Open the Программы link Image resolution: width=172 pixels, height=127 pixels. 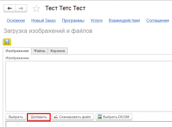pyautogui.click(x=73, y=21)
